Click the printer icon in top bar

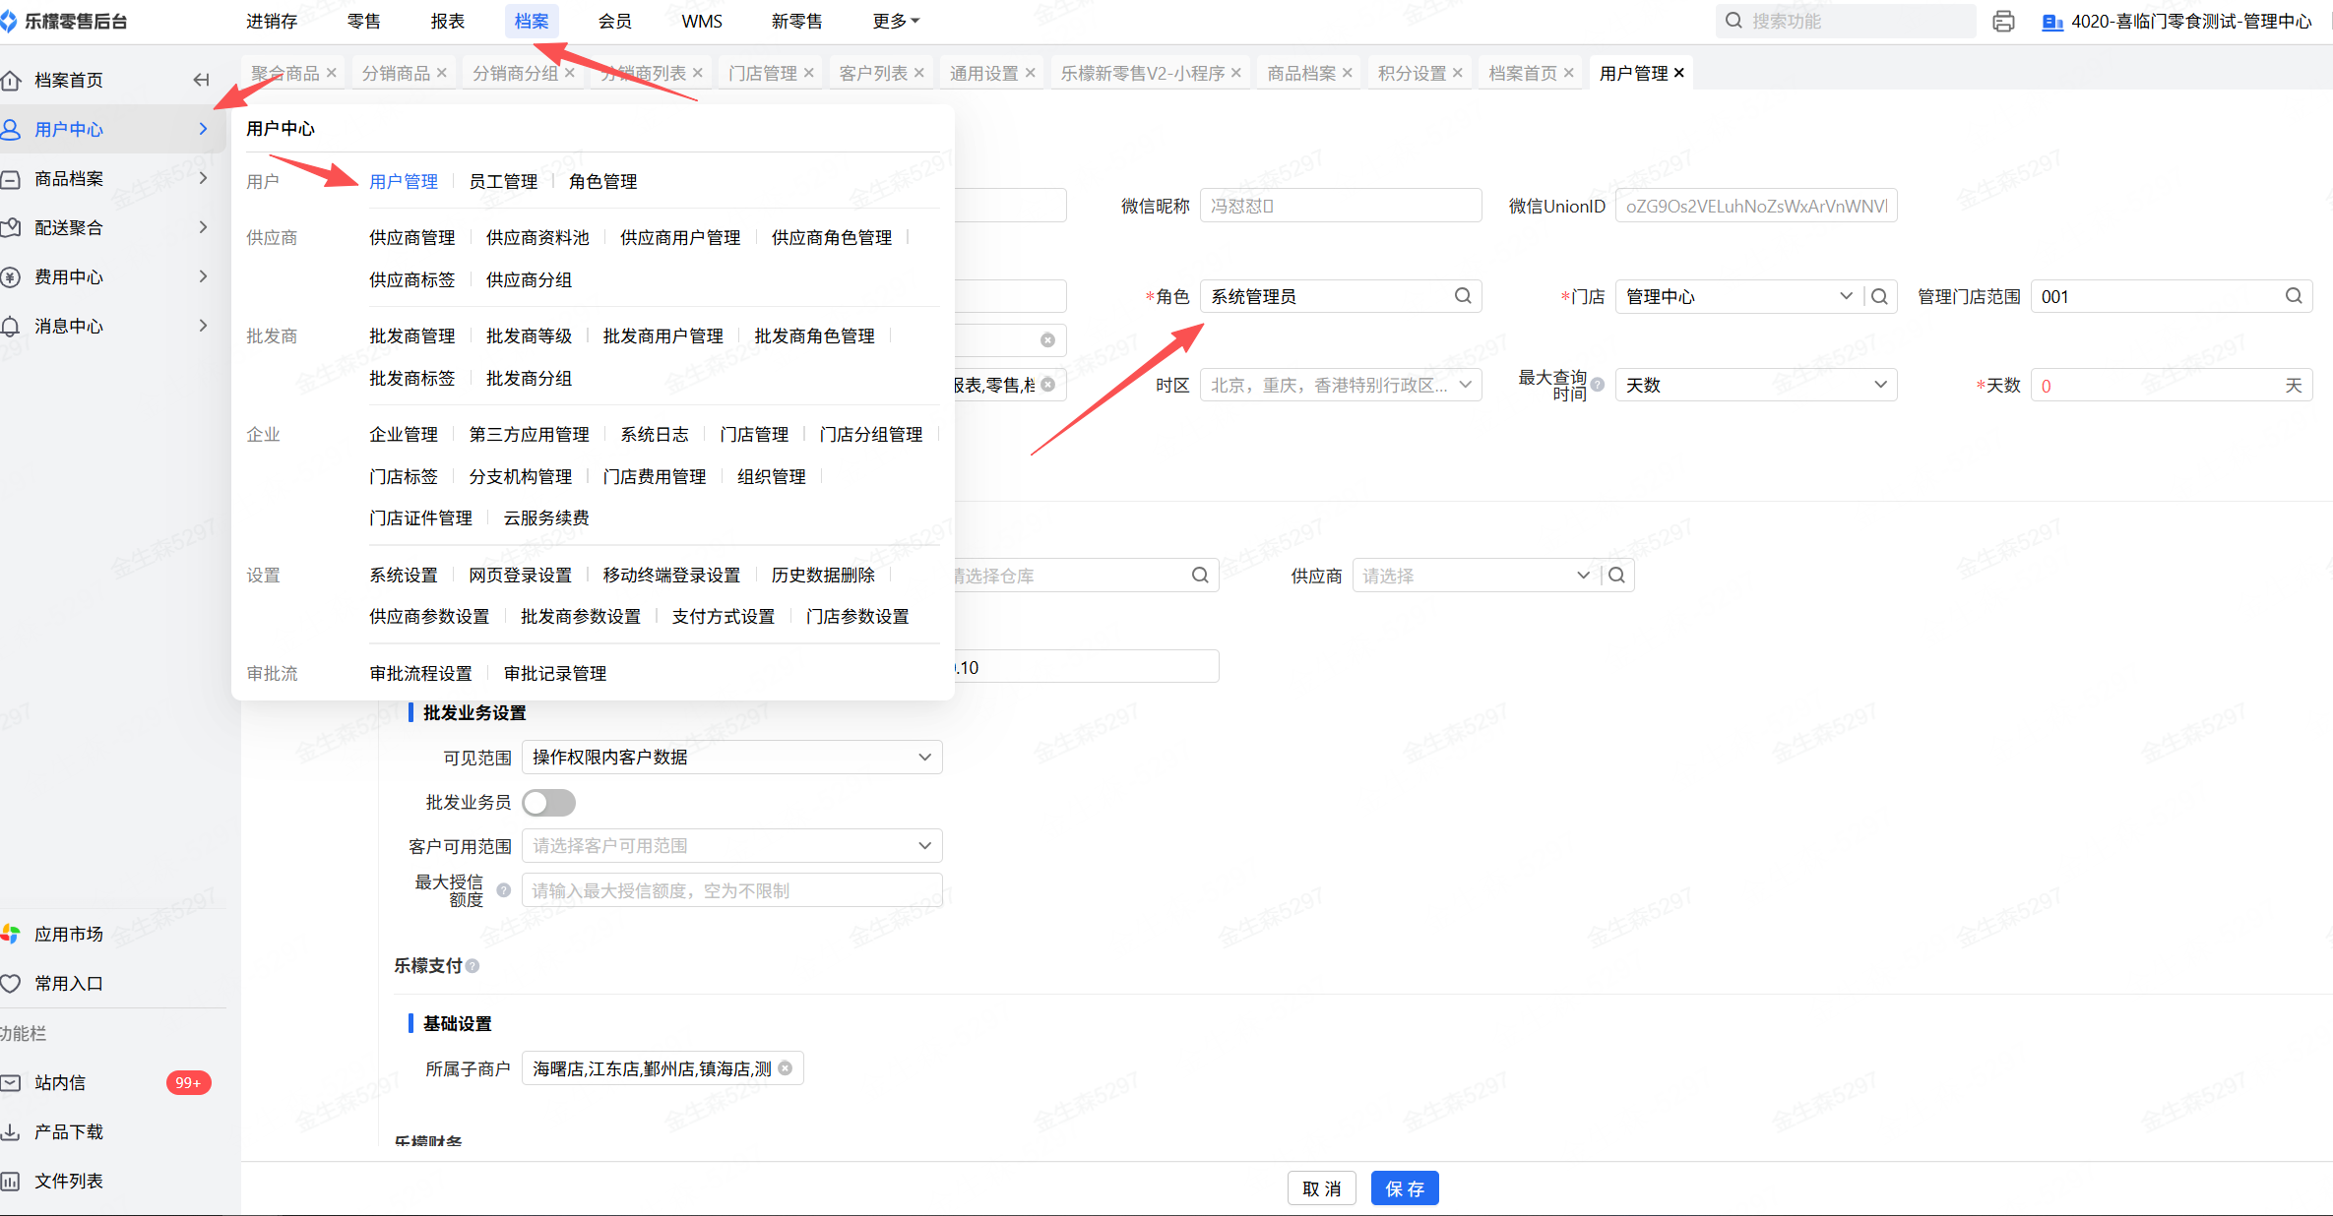2002,22
